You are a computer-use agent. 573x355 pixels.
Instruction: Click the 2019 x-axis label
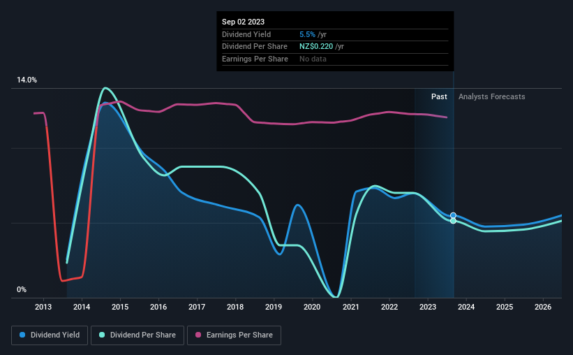coord(274,307)
